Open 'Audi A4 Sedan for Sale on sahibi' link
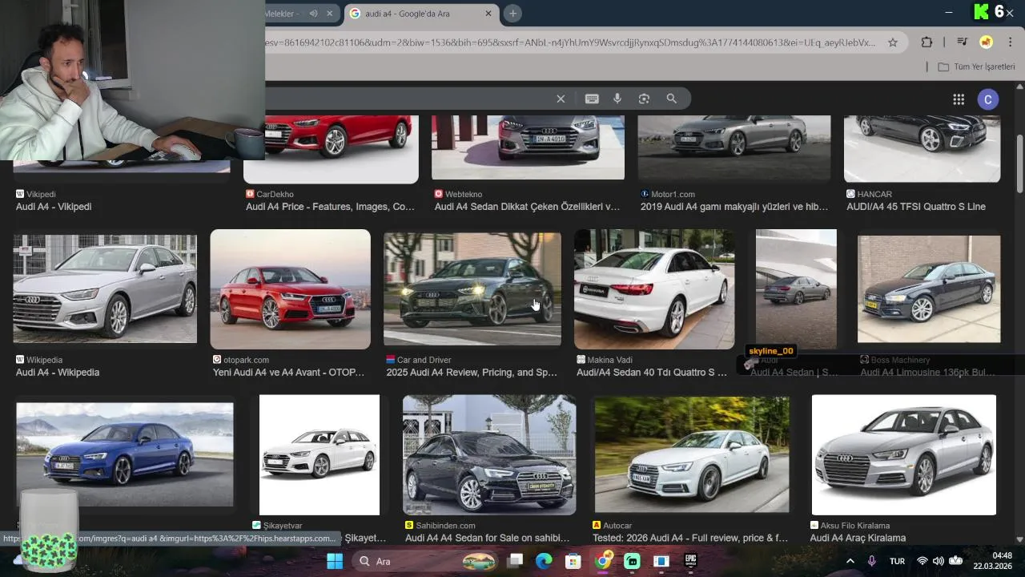The width and height of the screenshot is (1025, 577). point(488,538)
